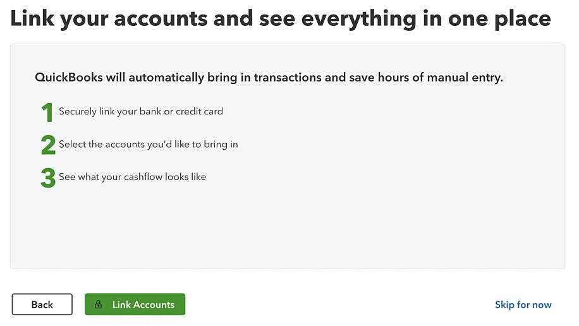The height and width of the screenshot is (326, 579).
Task: Click the green step number 2
Action: click(48, 145)
